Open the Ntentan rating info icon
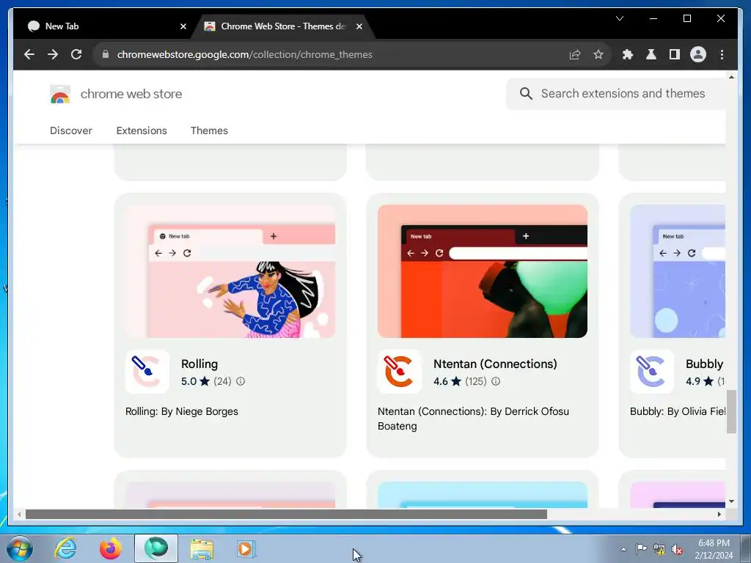The width and height of the screenshot is (751, 563). pos(497,381)
